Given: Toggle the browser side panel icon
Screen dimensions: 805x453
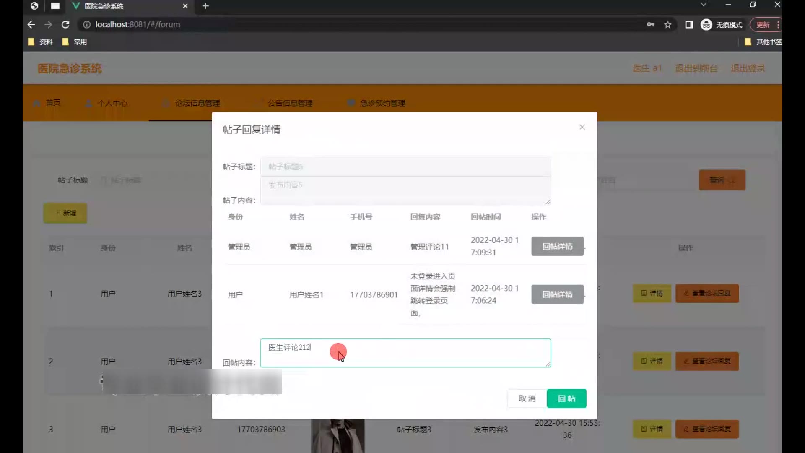Looking at the screenshot, I should tap(689, 25).
